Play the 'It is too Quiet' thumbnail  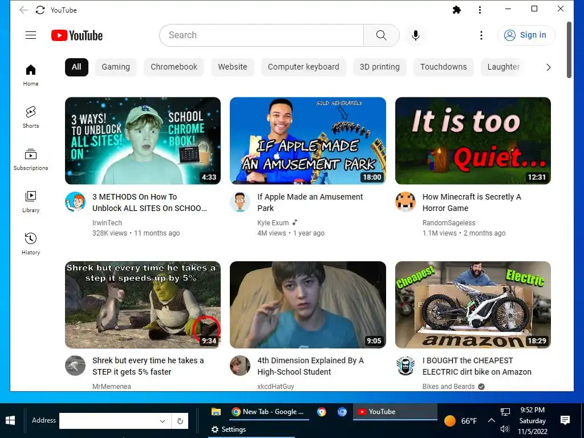click(473, 141)
